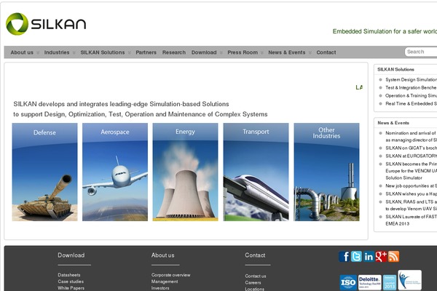Screen dimensions: 437x291
Task: Select the Aerospace industry tile
Action: pyautogui.click(x=115, y=172)
